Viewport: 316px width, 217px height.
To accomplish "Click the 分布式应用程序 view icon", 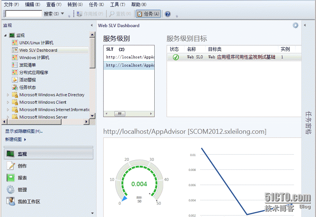I will 15,72.
